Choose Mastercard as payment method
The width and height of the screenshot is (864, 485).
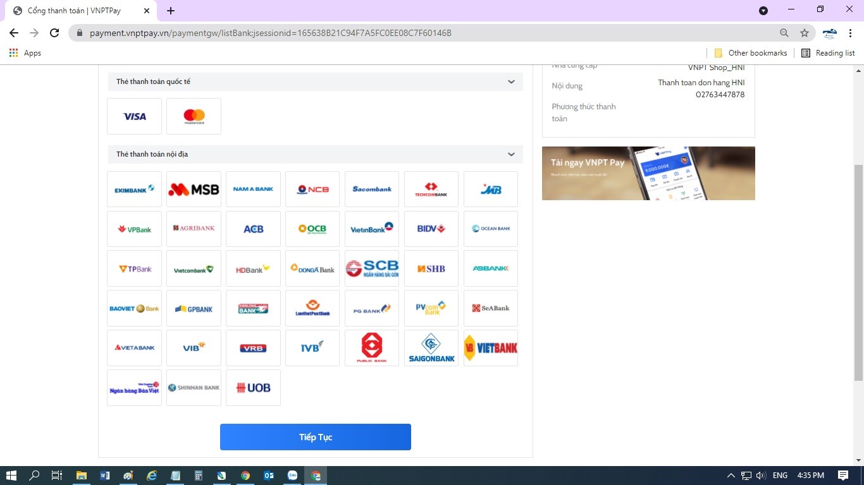(x=194, y=116)
